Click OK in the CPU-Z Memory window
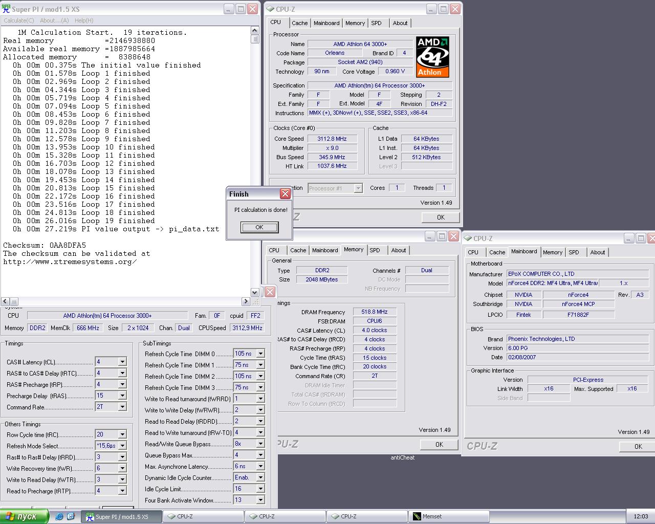The image size is (655, 524). tap(439, 445)
